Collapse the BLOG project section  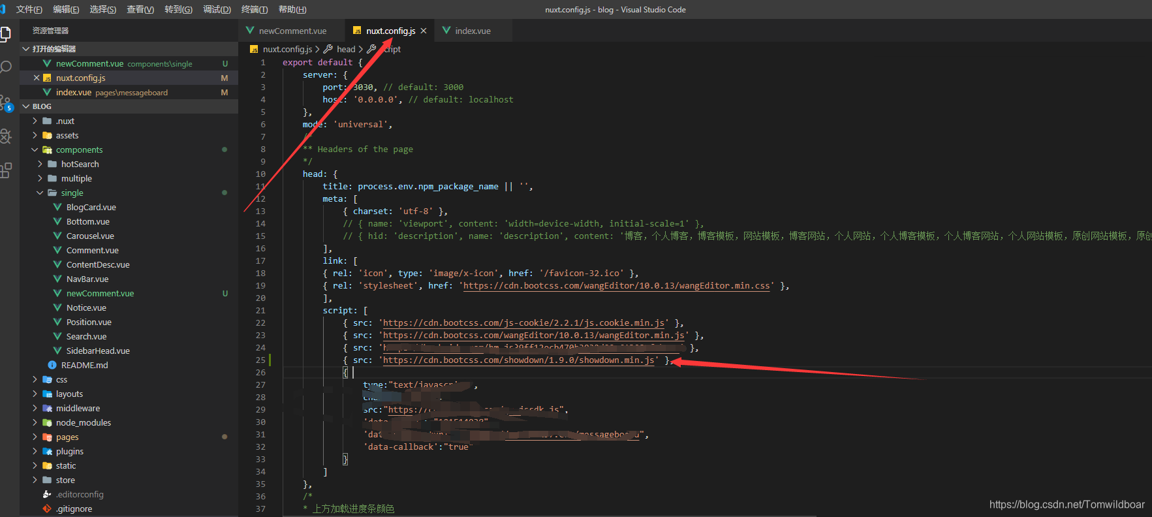[x=25, y=106]
